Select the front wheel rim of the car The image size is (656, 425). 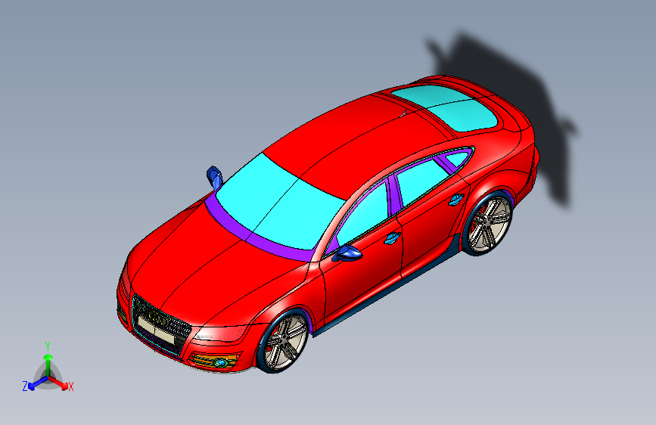(286, 342)
